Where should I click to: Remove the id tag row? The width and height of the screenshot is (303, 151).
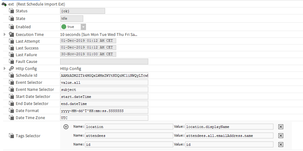[280, 145]
